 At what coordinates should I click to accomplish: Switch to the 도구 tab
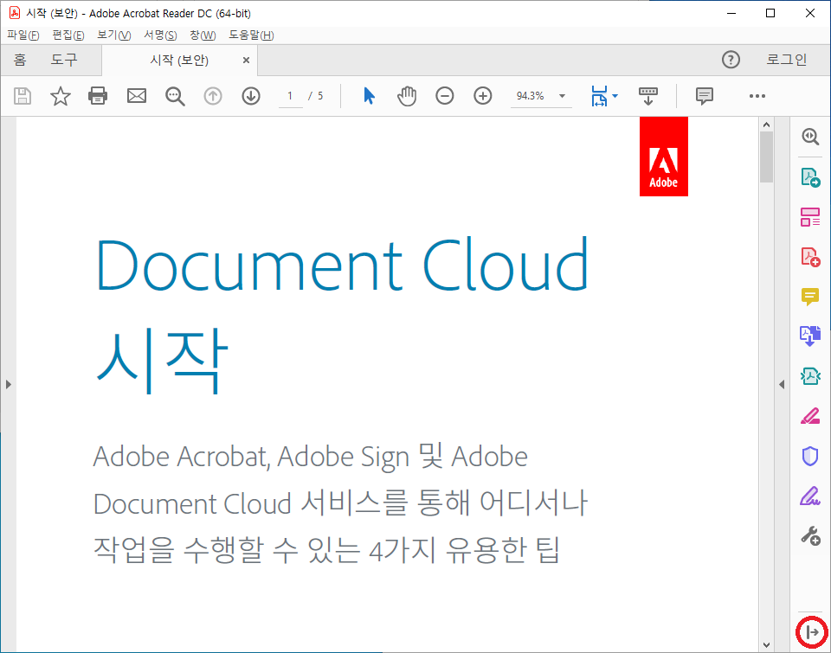pos(64,60)
